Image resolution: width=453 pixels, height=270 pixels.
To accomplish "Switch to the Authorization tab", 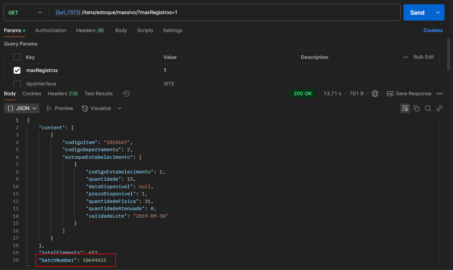I will [51, 30].
